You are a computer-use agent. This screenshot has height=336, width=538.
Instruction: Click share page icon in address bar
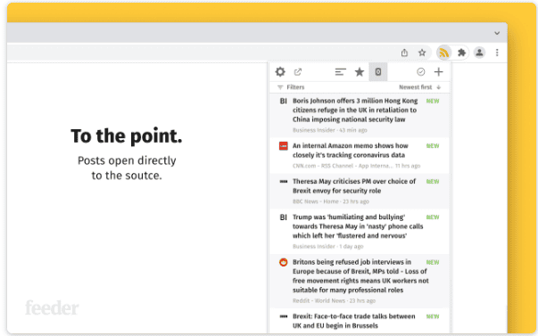click(404, 53)
